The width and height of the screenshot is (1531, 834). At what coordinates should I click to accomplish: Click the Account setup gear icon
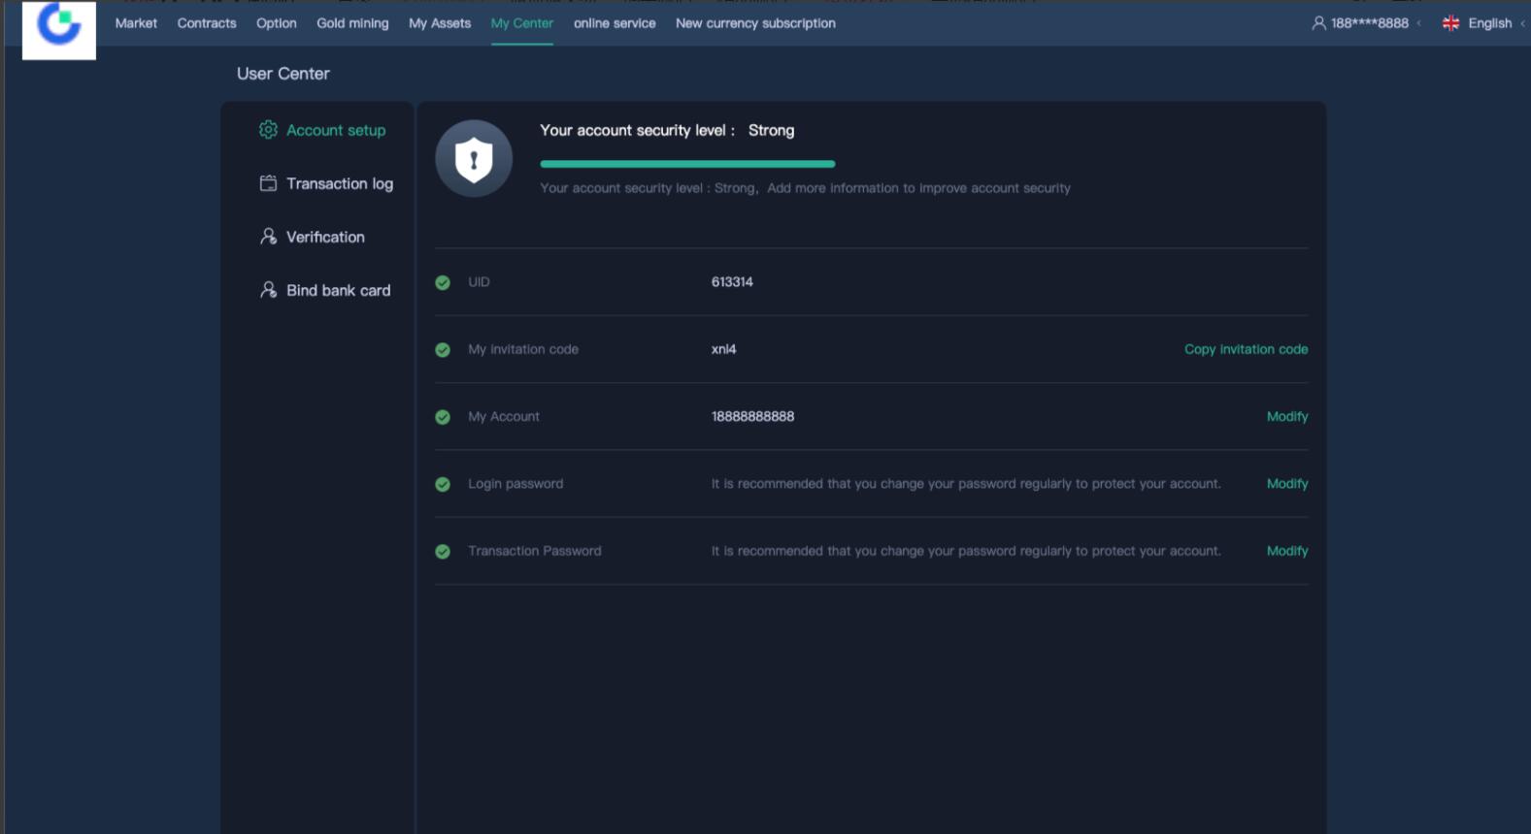tap(268, 130)
